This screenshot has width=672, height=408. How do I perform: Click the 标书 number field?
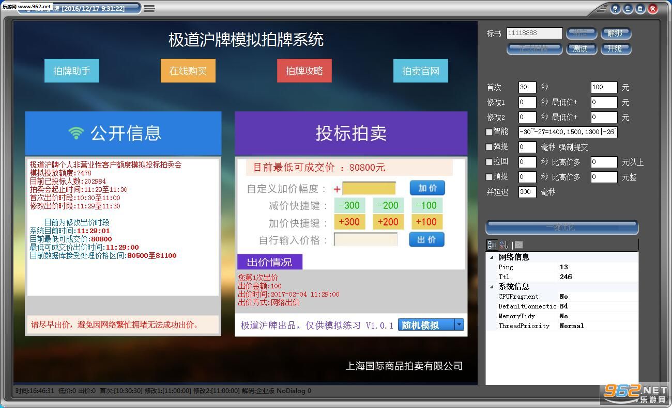click(534, 33)
